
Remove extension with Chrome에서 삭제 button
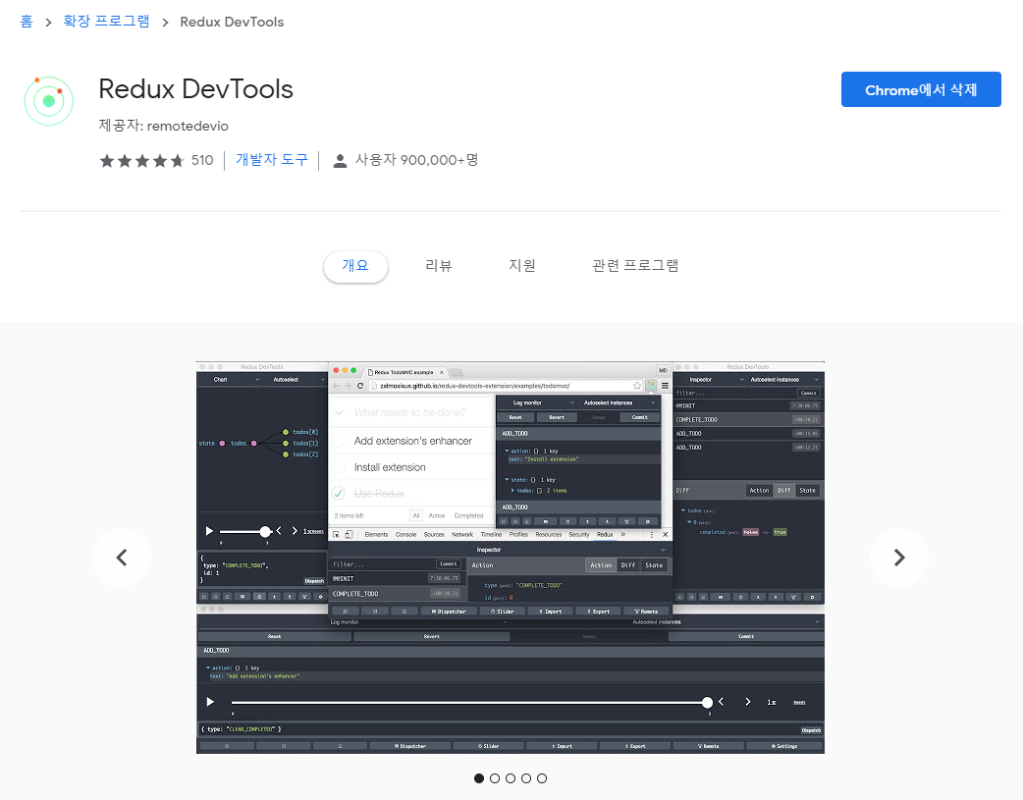pyautogui.click(x=921, y=89)
